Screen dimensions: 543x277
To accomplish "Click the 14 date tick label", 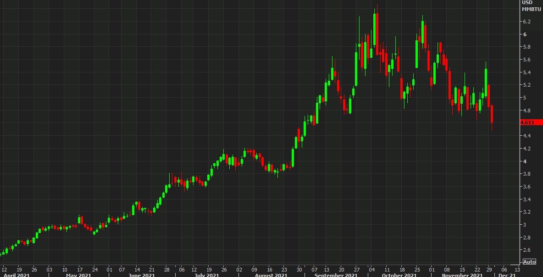I will (x=137, y=269).
